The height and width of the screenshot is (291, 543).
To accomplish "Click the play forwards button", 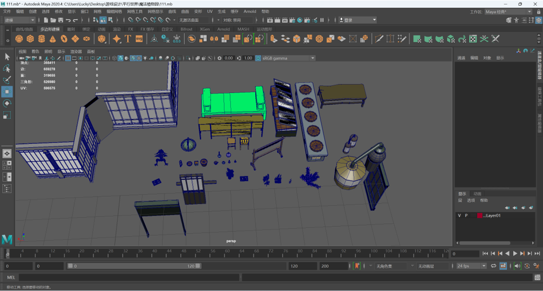I will 515,254.
